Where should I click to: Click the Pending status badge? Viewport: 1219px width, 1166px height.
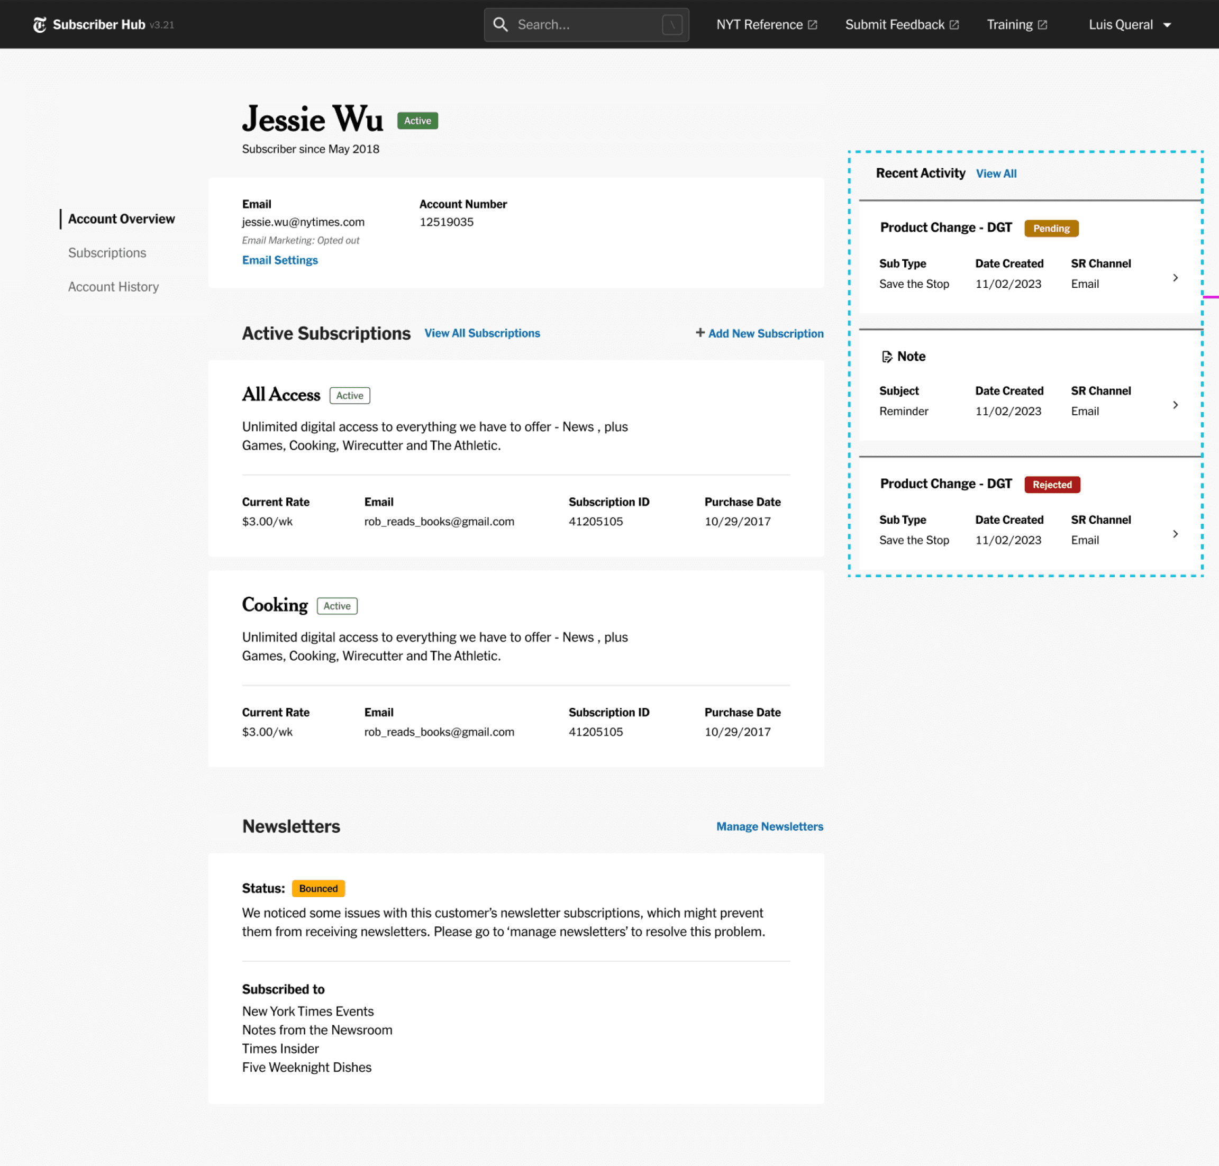coord(1051,228)
